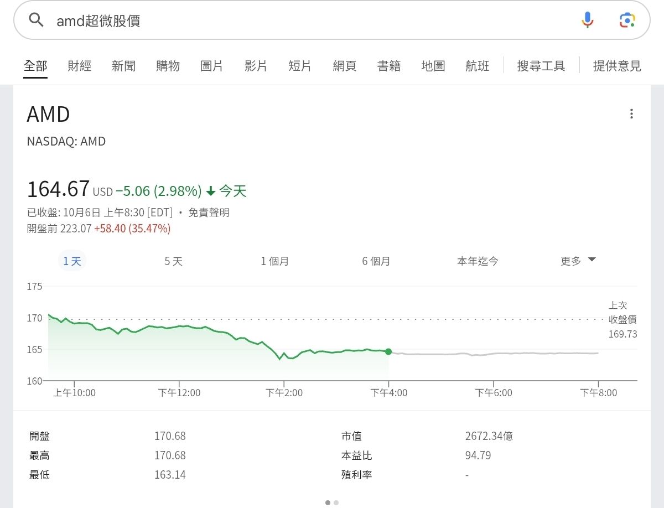Click the 市值 value 2672.34億

tap(489, 436)
